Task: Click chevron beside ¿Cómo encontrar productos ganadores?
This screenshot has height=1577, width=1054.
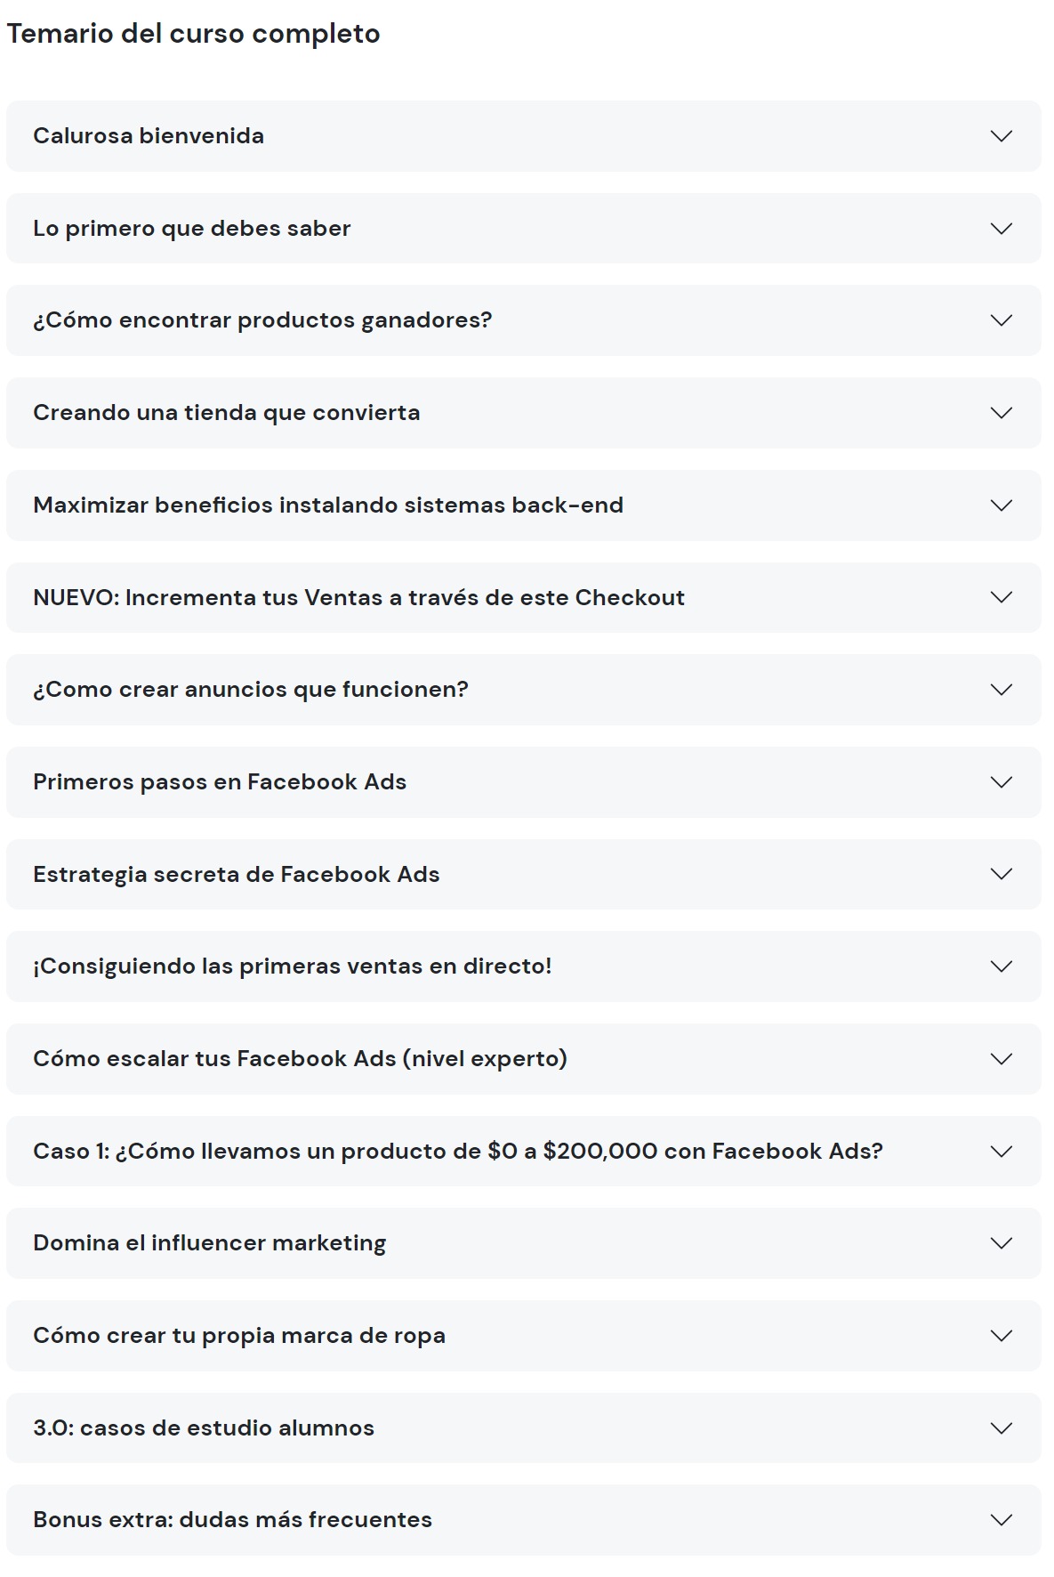Action: (1001, 320)
